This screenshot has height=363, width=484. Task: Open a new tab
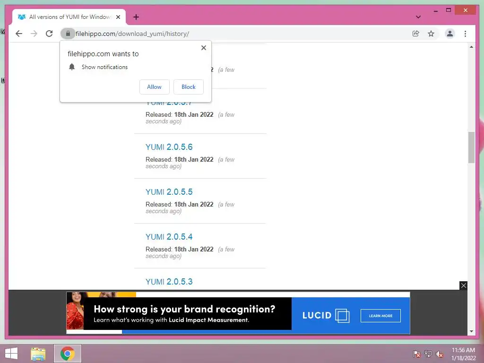(x=136, y=17)
